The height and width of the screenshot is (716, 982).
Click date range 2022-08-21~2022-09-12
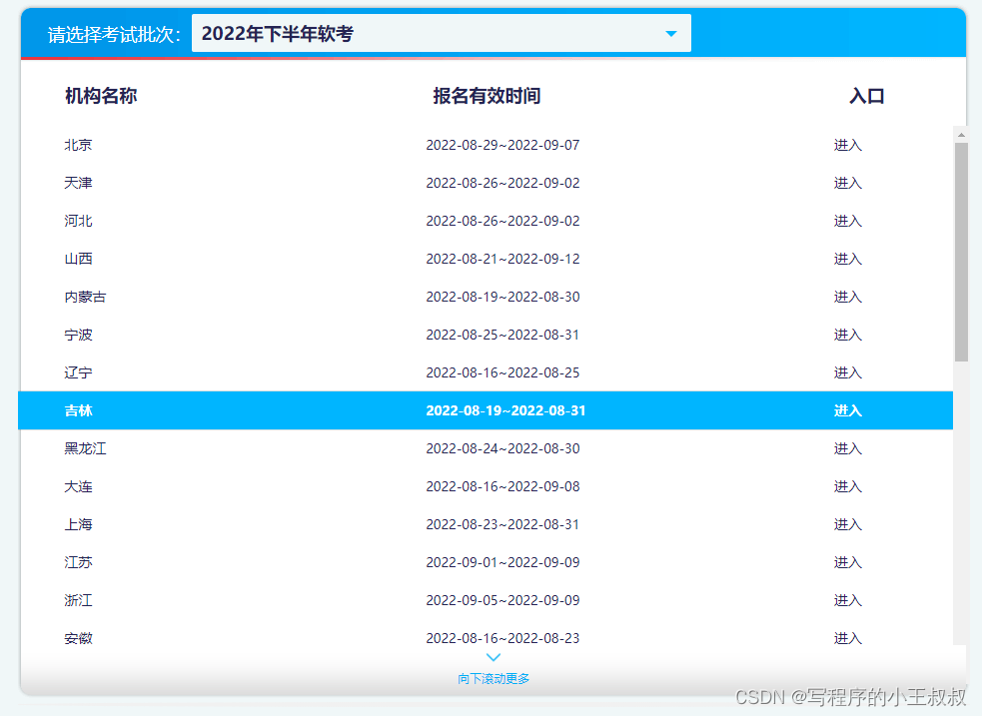click(x=502, y=259)
